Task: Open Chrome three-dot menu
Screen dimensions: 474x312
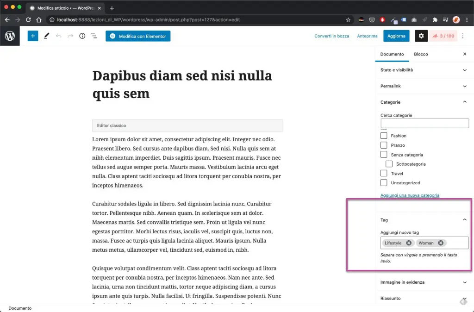Action: pos(467,19)
